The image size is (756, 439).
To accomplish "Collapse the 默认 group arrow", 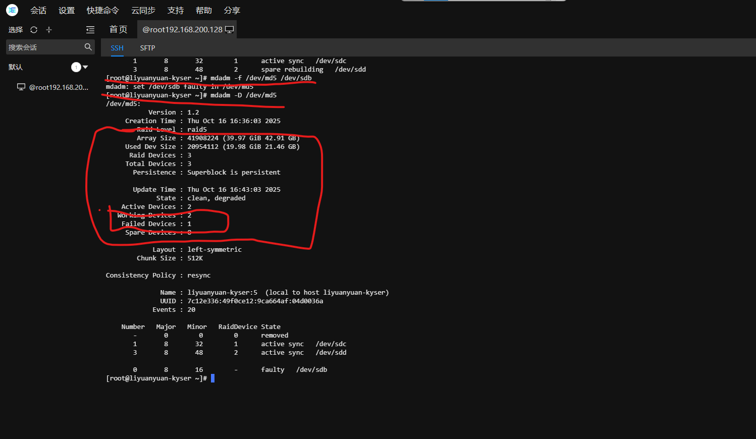I will click(85, 67).
